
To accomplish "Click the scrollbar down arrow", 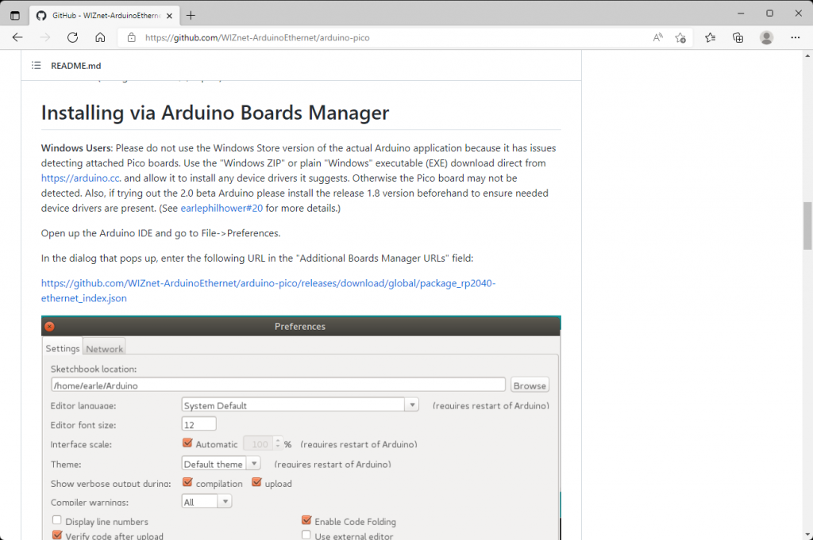I will [x=807, y=534].
